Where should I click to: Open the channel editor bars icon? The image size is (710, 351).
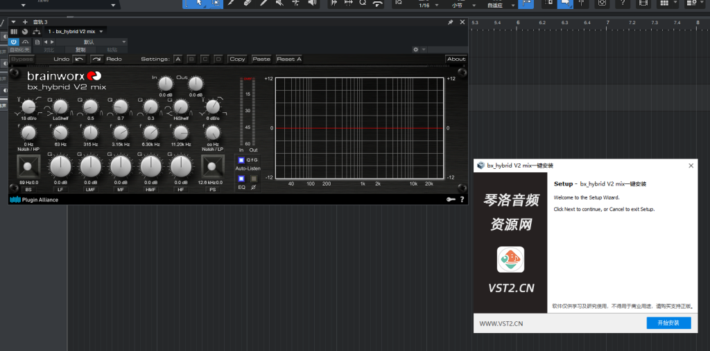click(x=14, y=32)
